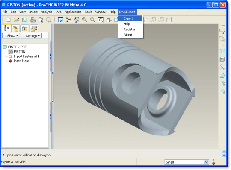The height and width of the screenshot is (170, 231).
Task: Click the 3D piston model in viewport
Action: (136, 87)
